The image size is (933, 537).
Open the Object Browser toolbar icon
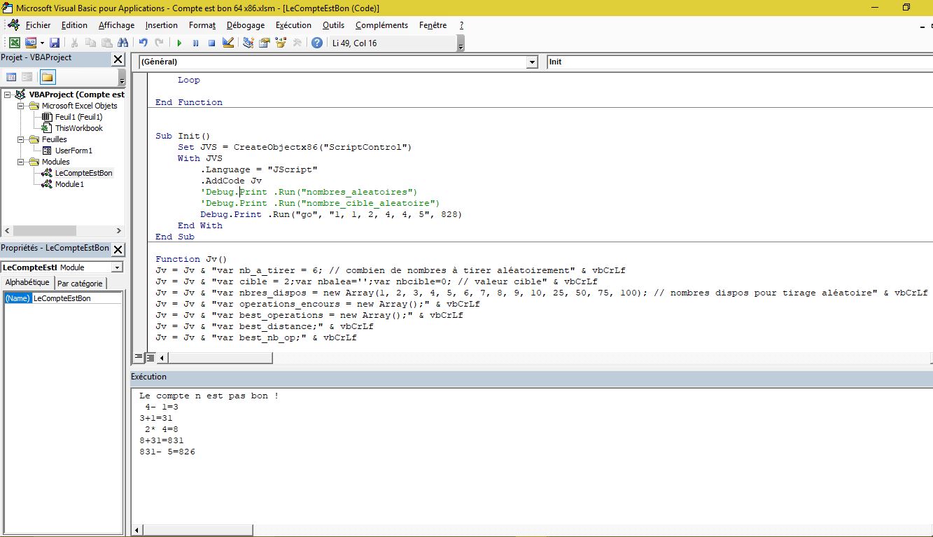pos(281,43)
